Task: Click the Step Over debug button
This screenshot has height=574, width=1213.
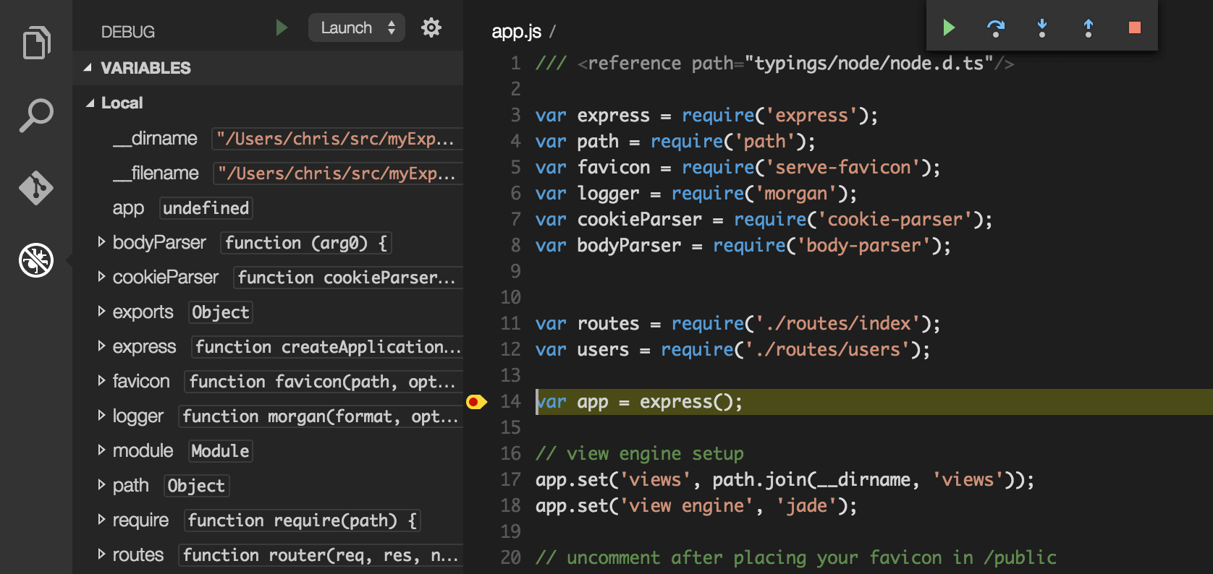Action: [995, 28]
